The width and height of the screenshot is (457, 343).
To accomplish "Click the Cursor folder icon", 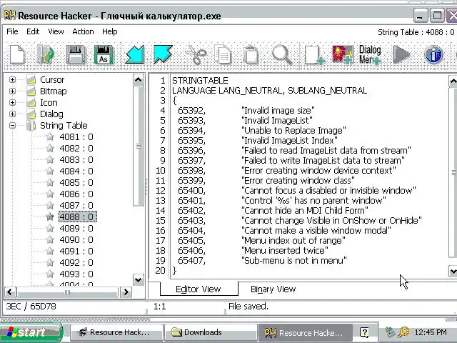I will (31, 79).
